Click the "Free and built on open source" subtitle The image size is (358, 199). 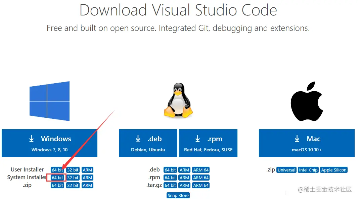coord(178,28)
